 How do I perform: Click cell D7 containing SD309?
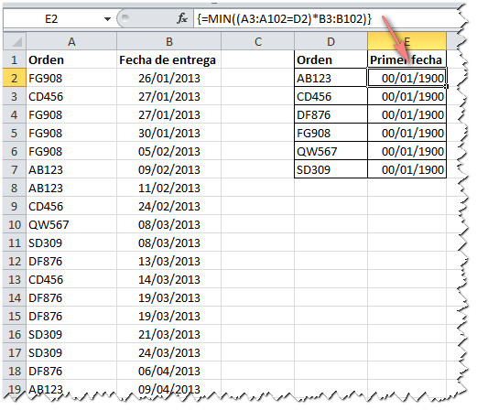(331, 169)
